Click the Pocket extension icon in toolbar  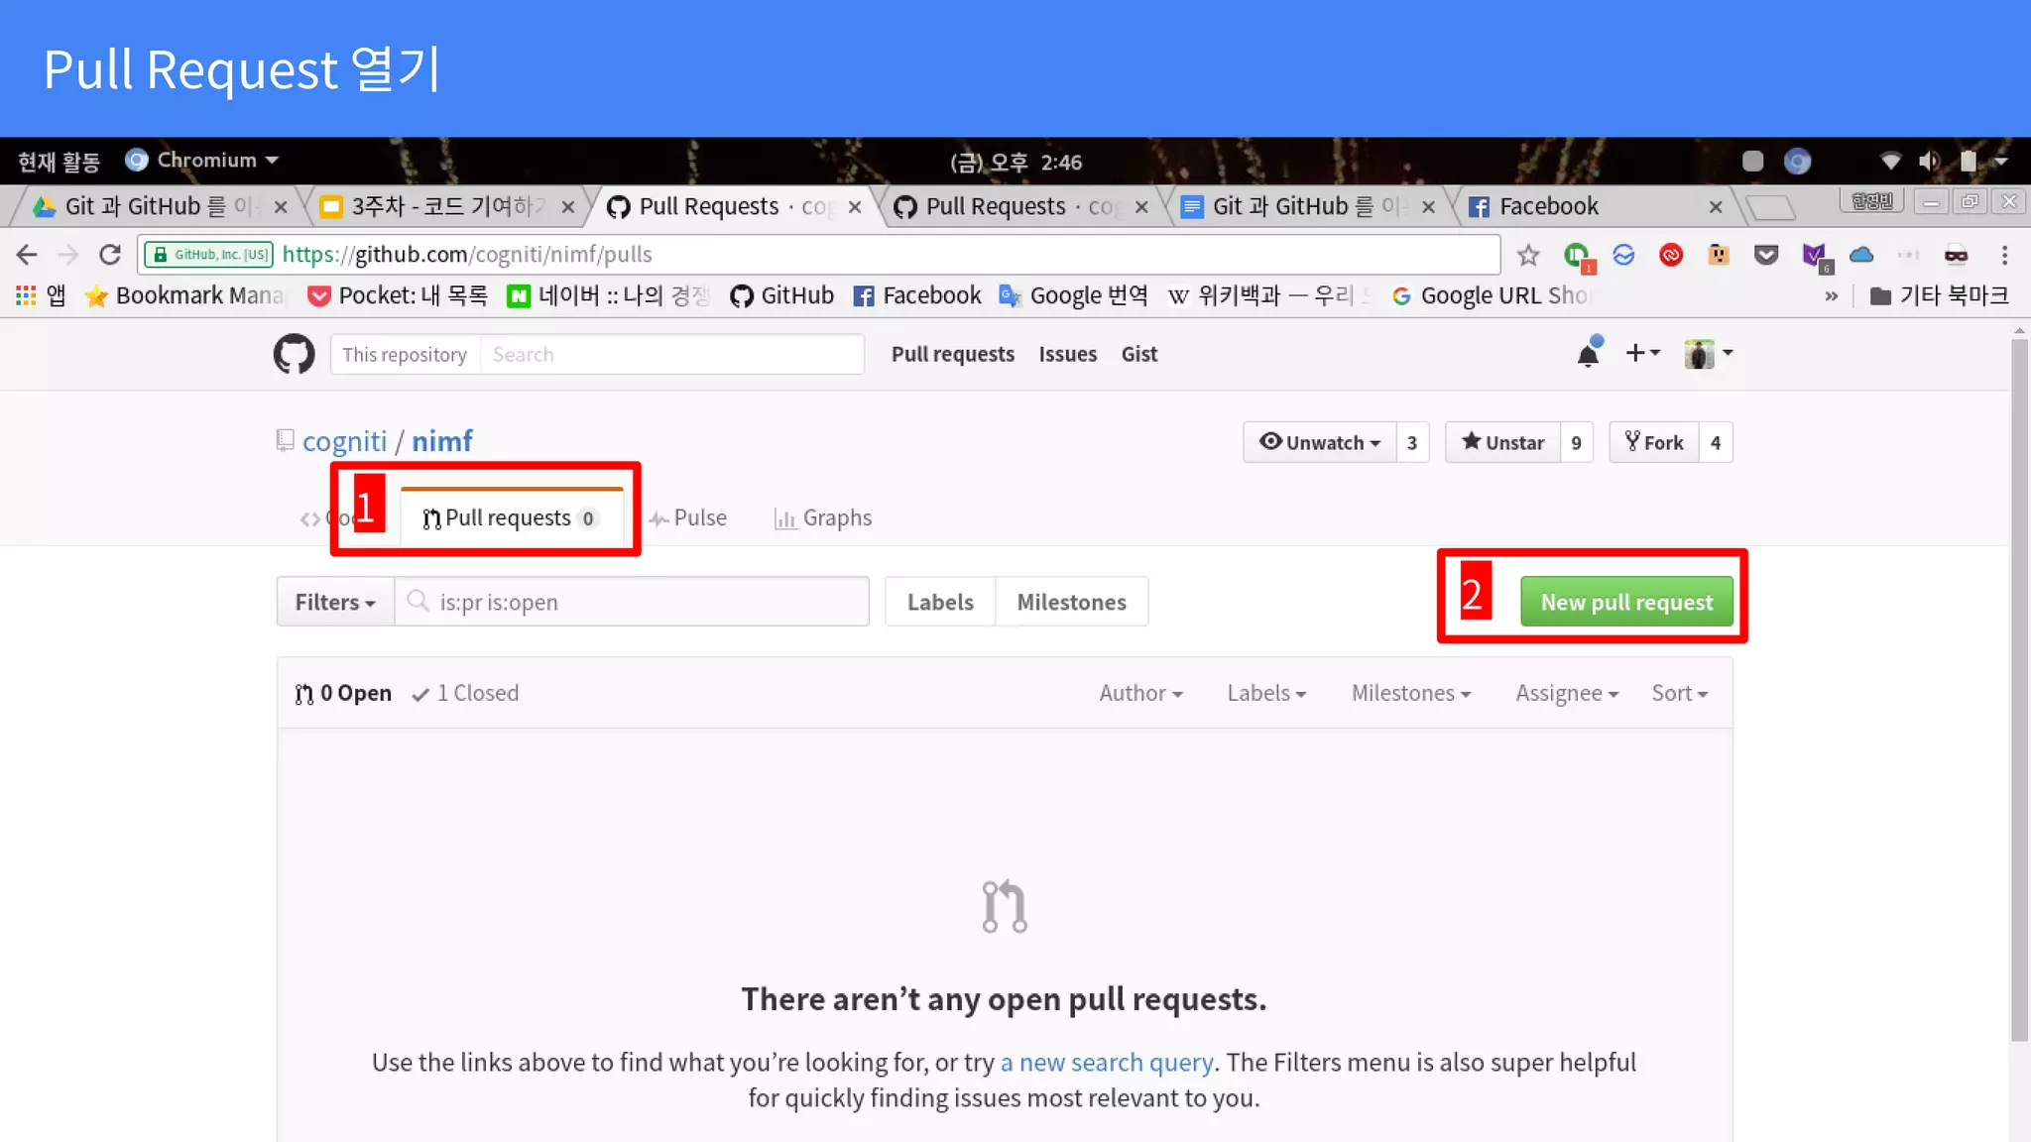(1766, 256)
